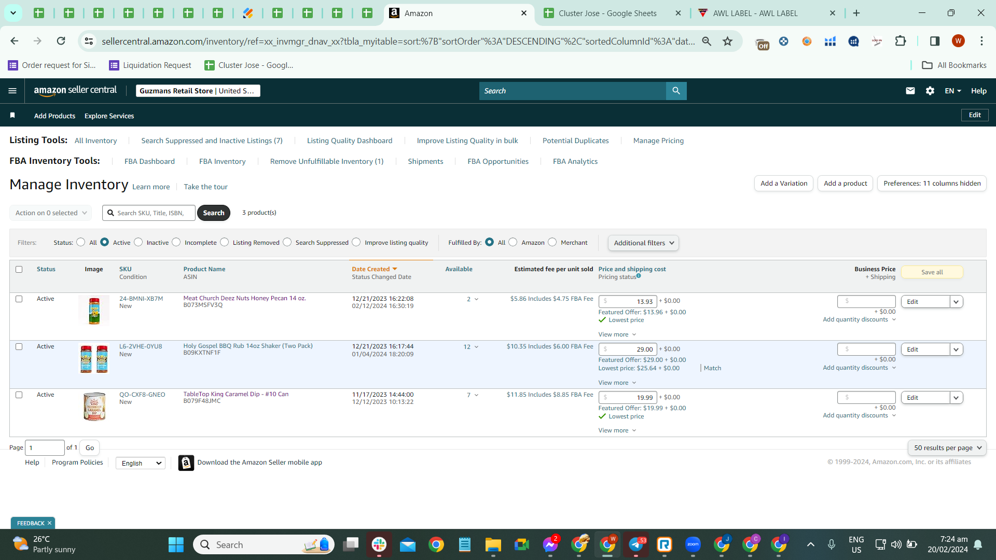
Task: Open the messages envelope icon
Action: tap(910, 91)
